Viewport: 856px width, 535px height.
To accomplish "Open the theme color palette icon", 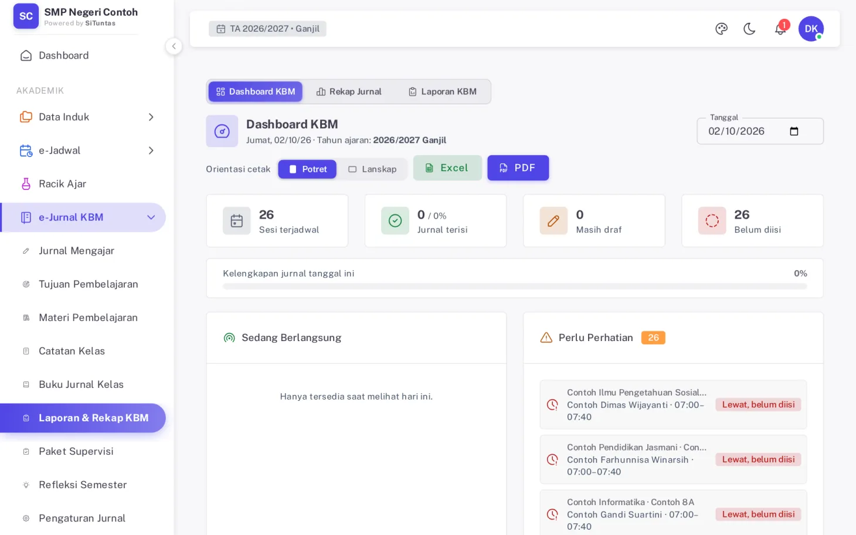I will 721,29.
